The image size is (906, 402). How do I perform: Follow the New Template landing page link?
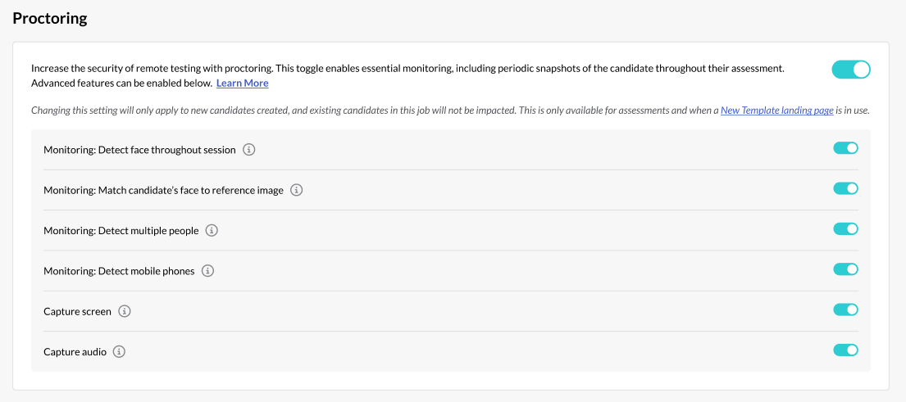click(x=776, y=111)
